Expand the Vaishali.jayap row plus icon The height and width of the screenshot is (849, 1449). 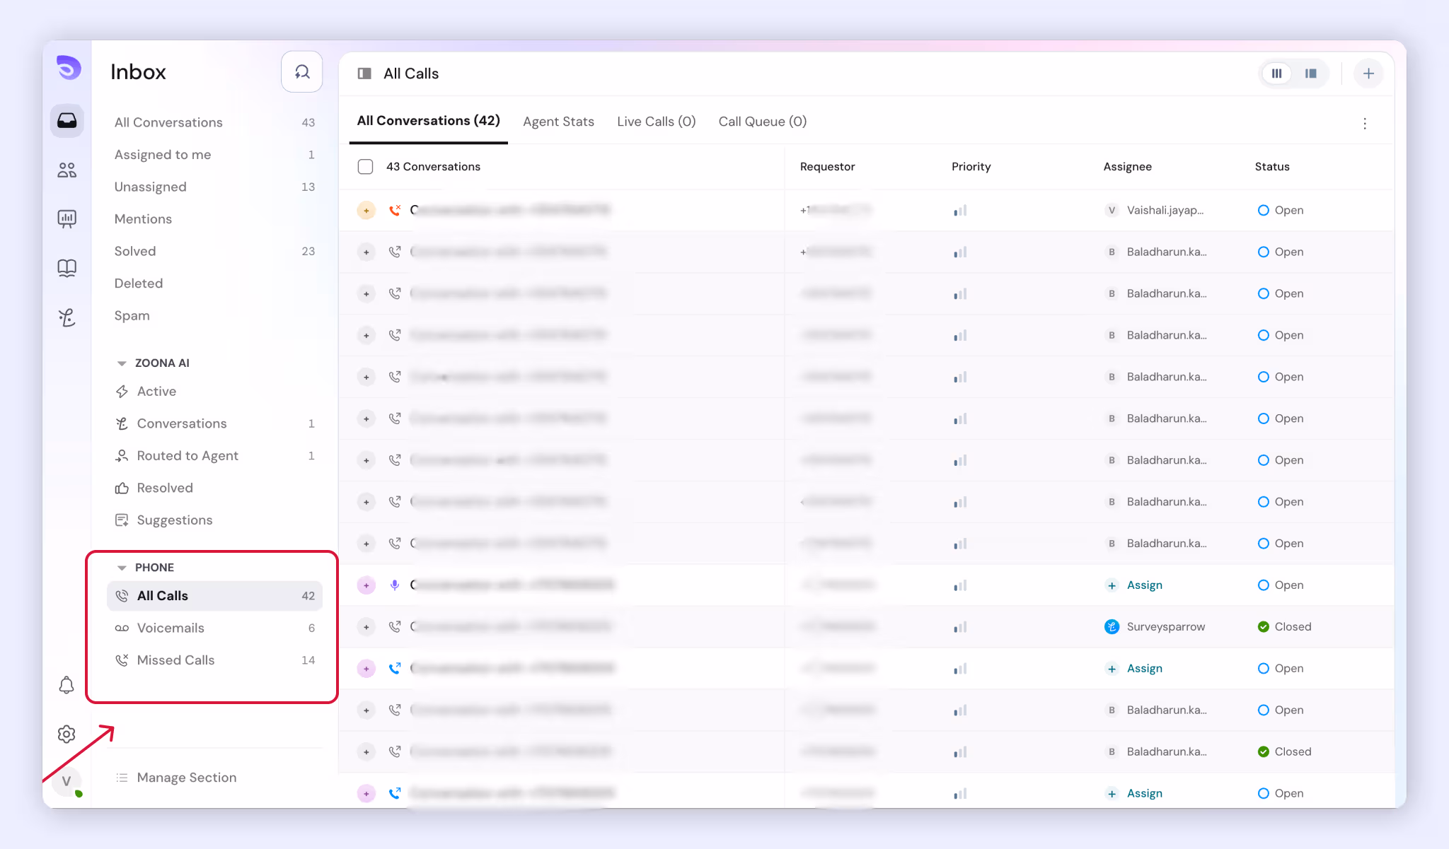(x=366, y=211)
